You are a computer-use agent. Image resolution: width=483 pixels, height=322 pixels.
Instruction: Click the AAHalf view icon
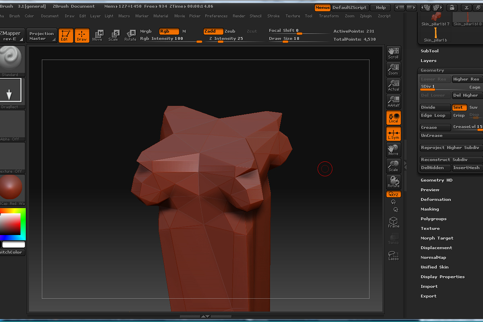[393, 101]
